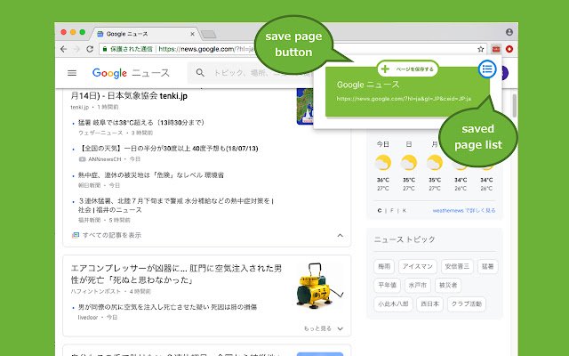Reload the page with the refresh icon
569x356 pixels.
[x=90, y=49]
